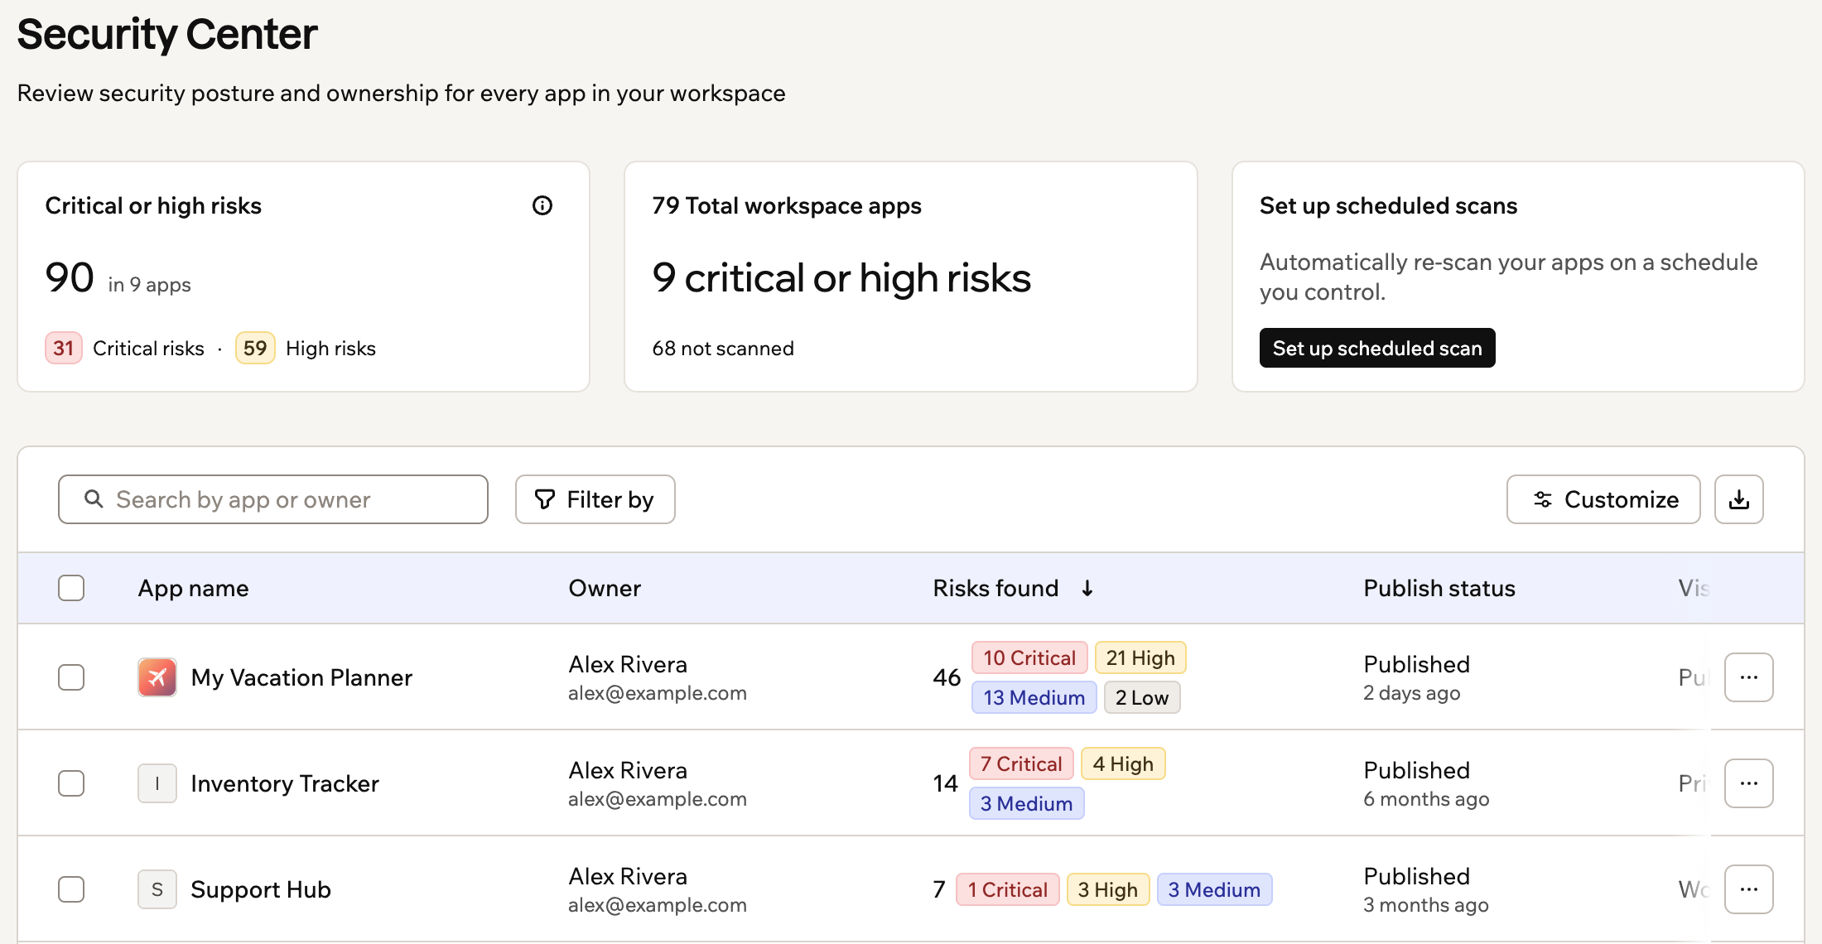Select the My Vacation Planner row checkbox
The height and width of the screenshot is (944, 1822).
71,677
